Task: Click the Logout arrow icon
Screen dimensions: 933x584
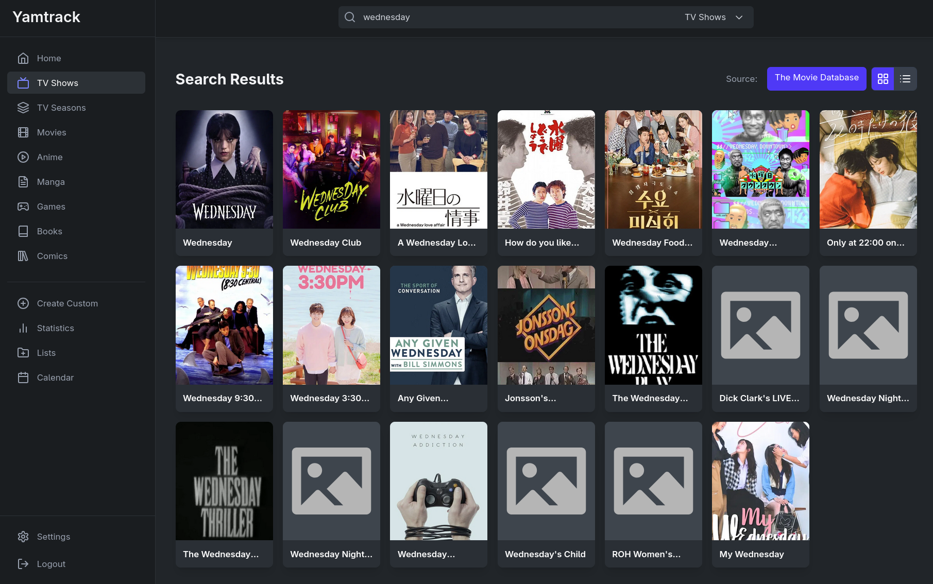Action: tap(23, 564)
